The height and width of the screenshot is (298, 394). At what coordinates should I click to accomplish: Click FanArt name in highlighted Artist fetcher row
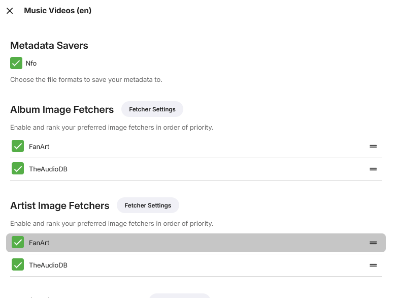tap(39, 243)
